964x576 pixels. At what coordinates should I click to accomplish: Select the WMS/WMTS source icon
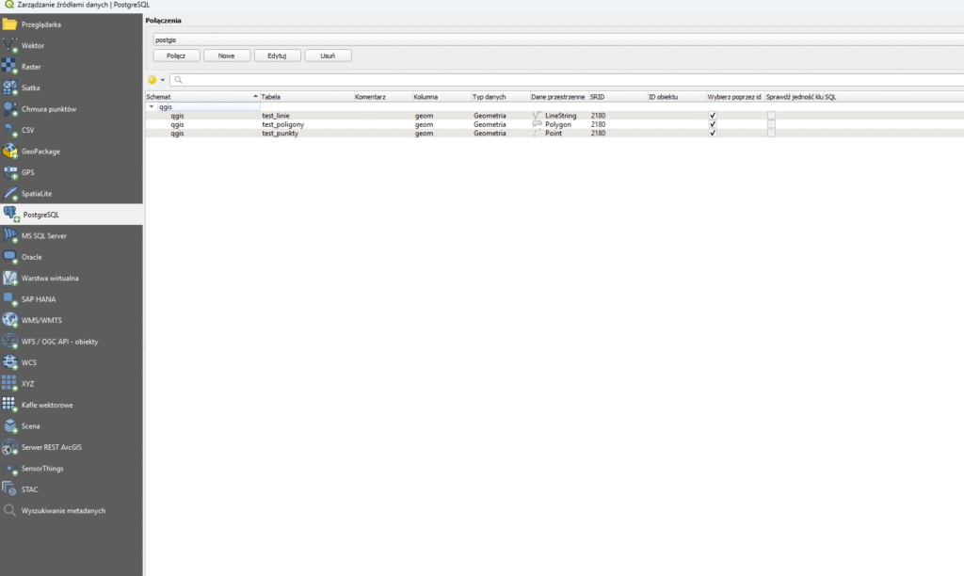click(x=10, y=320)
